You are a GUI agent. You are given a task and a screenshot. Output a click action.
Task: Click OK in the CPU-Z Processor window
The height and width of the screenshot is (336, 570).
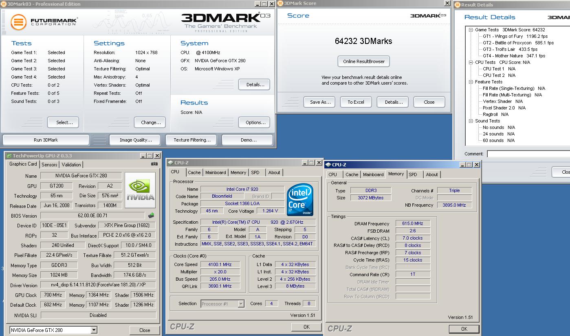coord(306,327)
